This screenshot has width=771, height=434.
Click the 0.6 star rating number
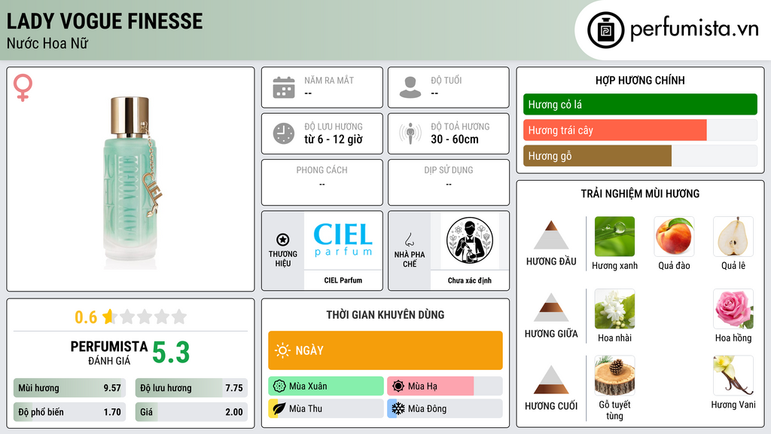coord(86,317)
